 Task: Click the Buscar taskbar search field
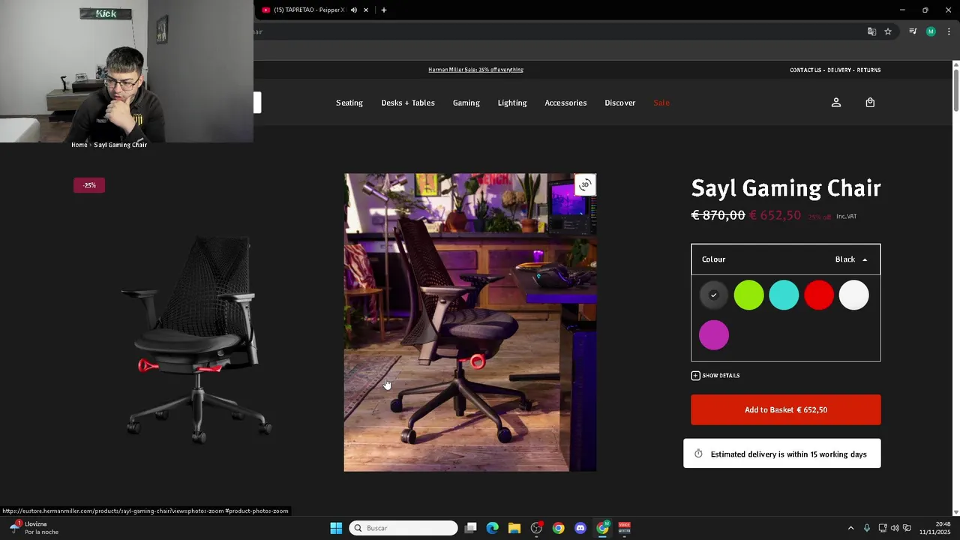[403, 528]
